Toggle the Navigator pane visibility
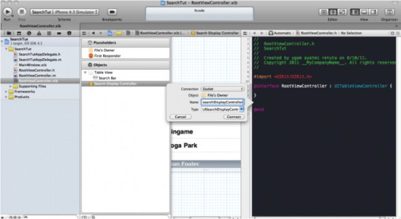This screenshot has height=219, width=401. pyautogui.click(x=356, y=12)
